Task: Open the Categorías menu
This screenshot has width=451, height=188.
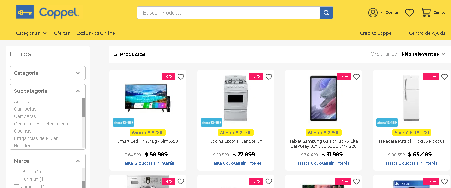Action: (31, 33)
